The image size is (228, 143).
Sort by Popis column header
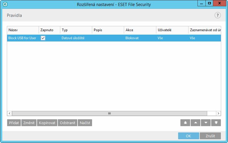coord(108,30)
